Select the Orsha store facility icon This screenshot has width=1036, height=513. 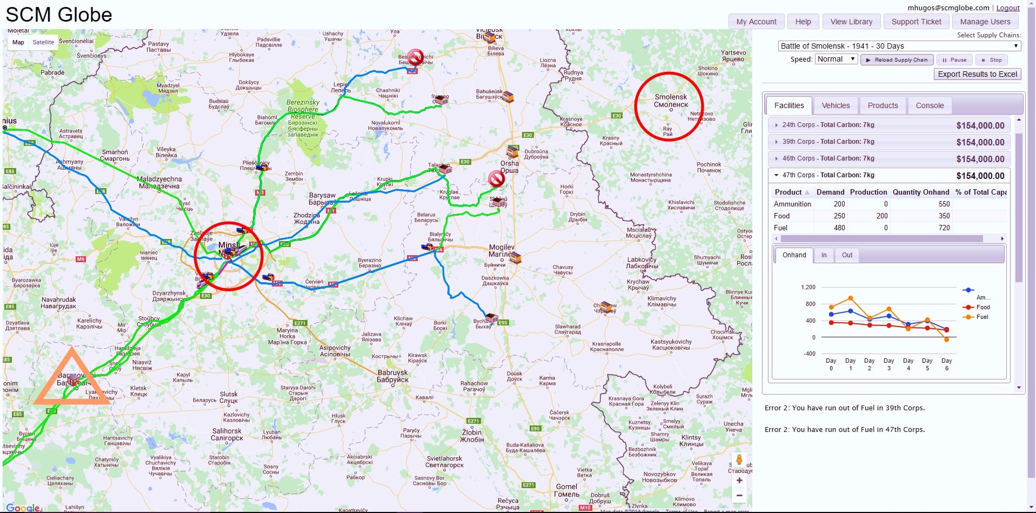click(512, 152)
